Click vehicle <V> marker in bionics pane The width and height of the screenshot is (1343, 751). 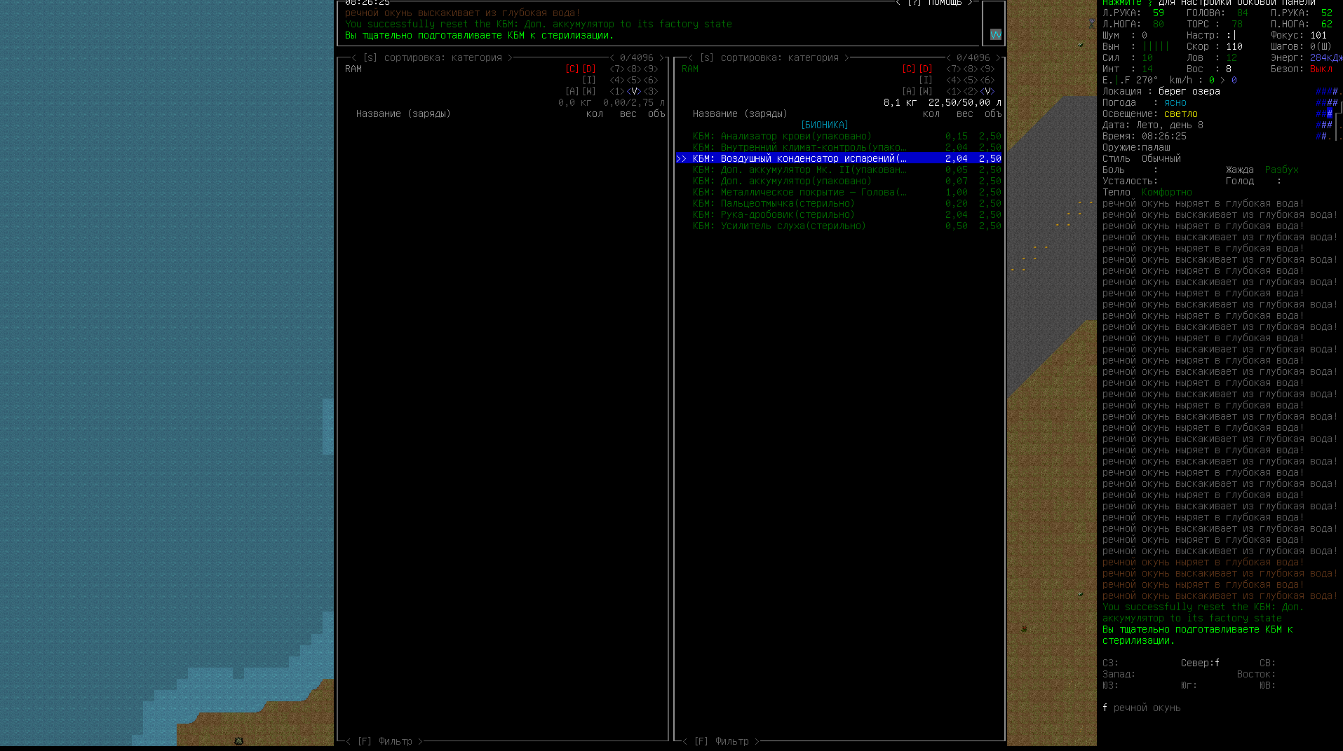coord(987,91)
